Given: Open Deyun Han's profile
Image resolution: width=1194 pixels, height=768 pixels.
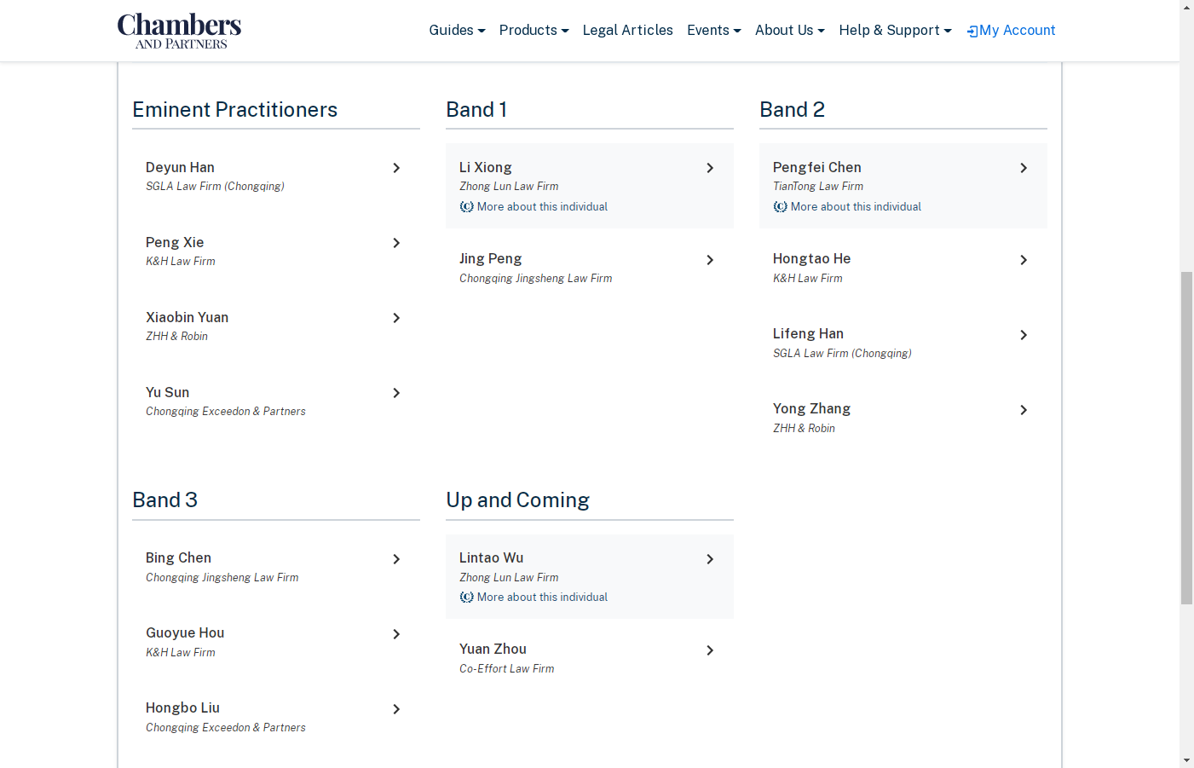Looking at the screenshot, I should (180, 167).
